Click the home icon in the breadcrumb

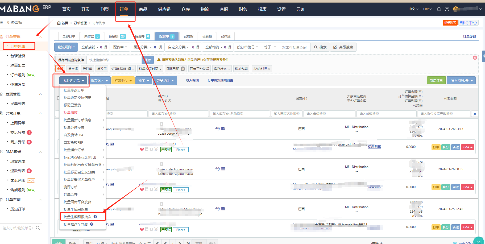click(59, 23)
